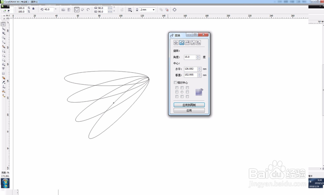Select the Interactive Fill tool
This screenshot has height=195, width=324.
point(3,96)
